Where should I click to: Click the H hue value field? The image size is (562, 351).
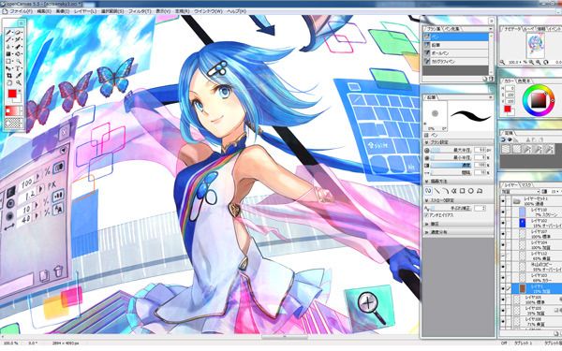510,88
